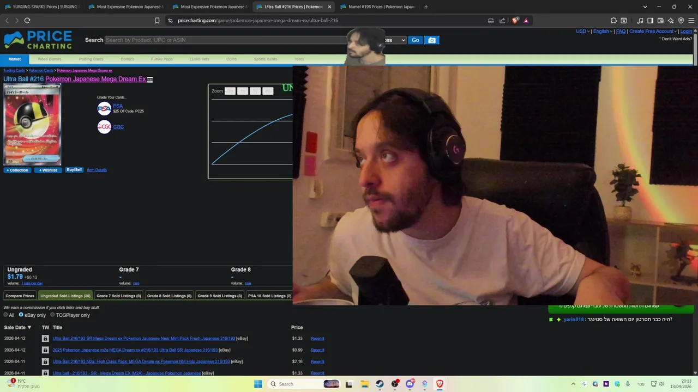The width and height of the screenshot is (698, 392).
Task: Open the extensions puzzle icon
Action: [613, 21]
